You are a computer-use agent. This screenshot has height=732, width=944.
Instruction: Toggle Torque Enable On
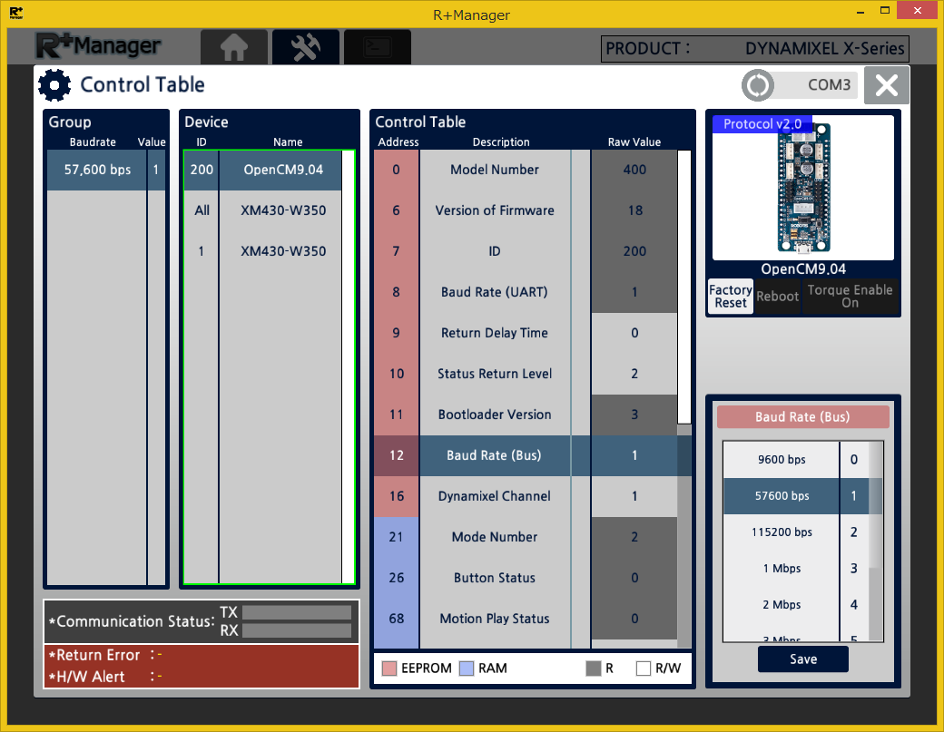tap(850, 296)
